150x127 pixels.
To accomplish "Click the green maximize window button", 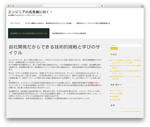I will pyautogui.click(x=13, y=6).
